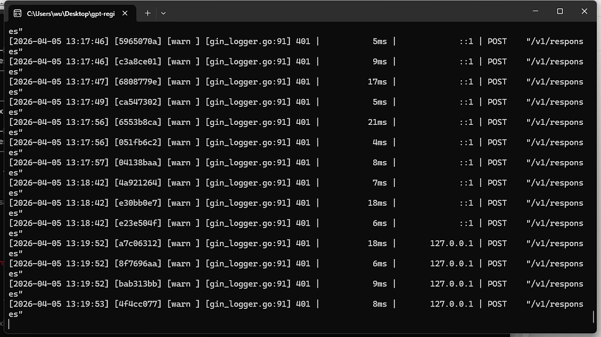Click ::1 address in e23e504f row
The width and height of the screenshot is (601, 337).
point(466,223)
